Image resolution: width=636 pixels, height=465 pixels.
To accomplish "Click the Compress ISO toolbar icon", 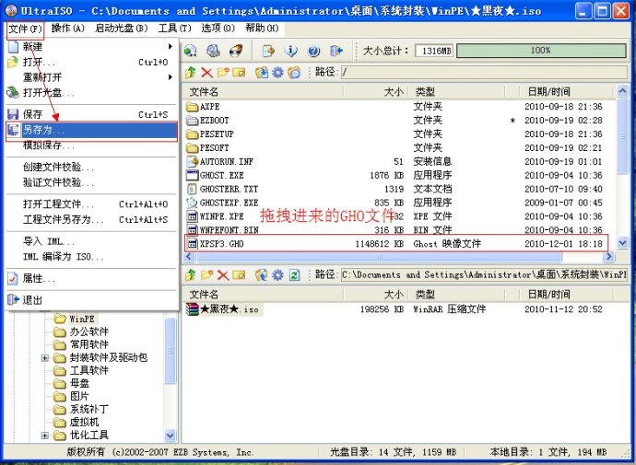I will (268, 51).
